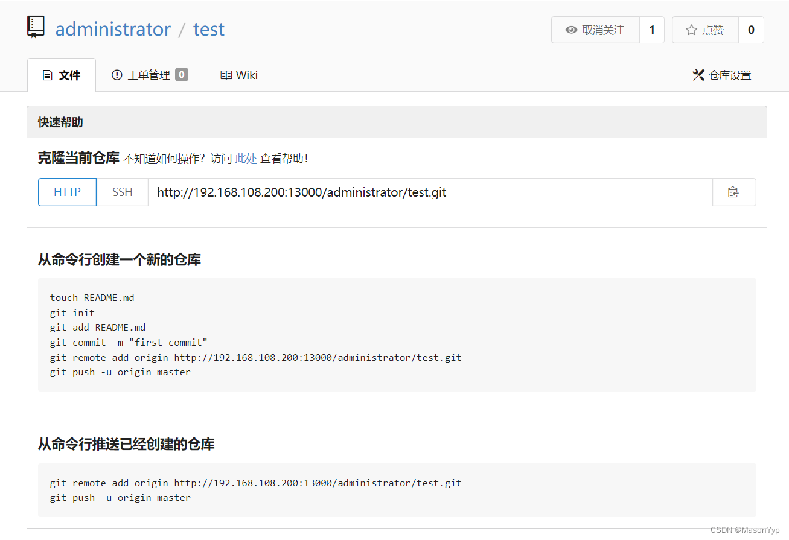Screen dimensions: 789x540
Task: Select the HTTP clone protocol
Action: (x=67, y=192)
